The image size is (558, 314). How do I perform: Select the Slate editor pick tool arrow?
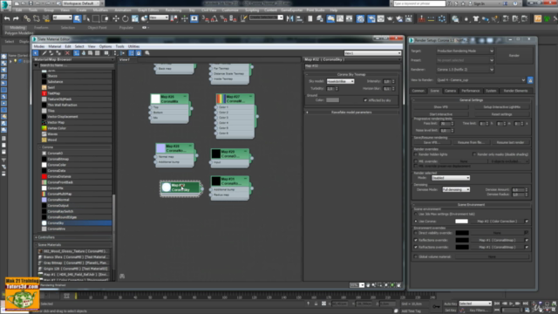[x=36, y=53]
